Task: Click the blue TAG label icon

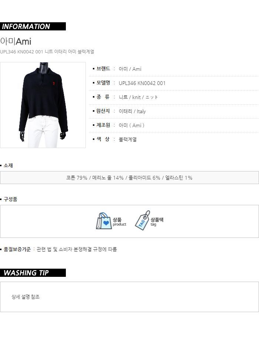Action: [x=142, y=220]
